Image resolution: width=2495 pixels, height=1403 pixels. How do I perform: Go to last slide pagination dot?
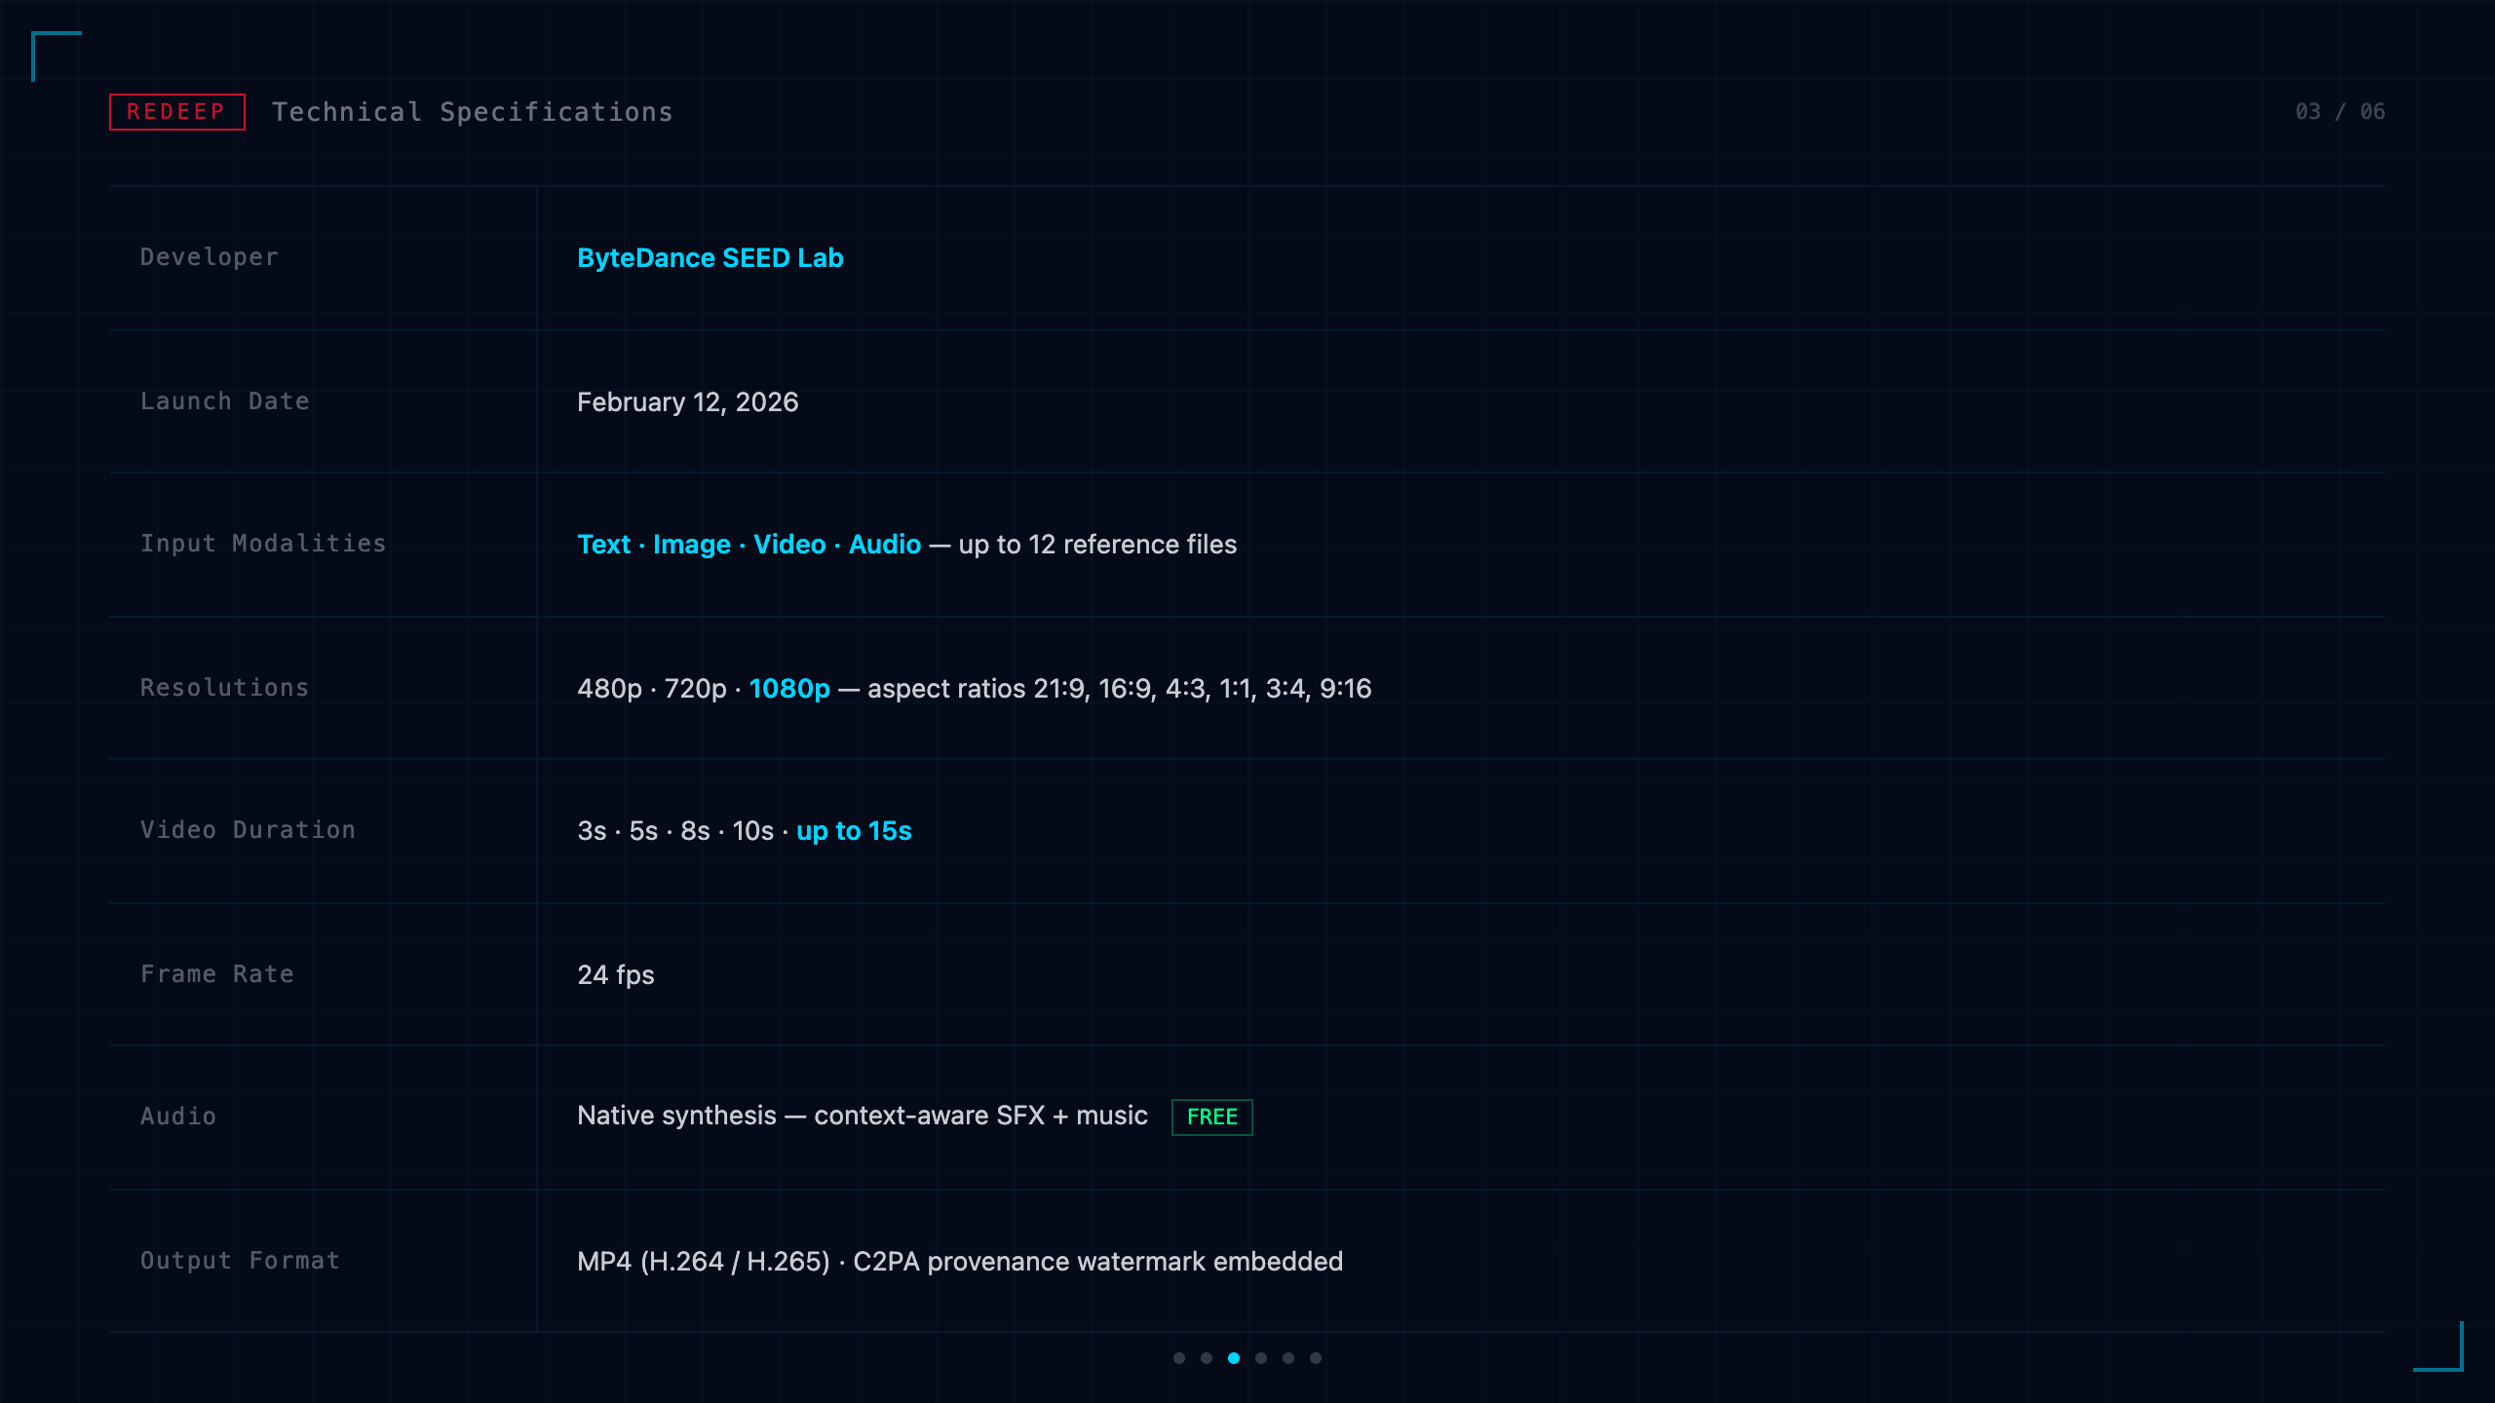[1316, 1358]
